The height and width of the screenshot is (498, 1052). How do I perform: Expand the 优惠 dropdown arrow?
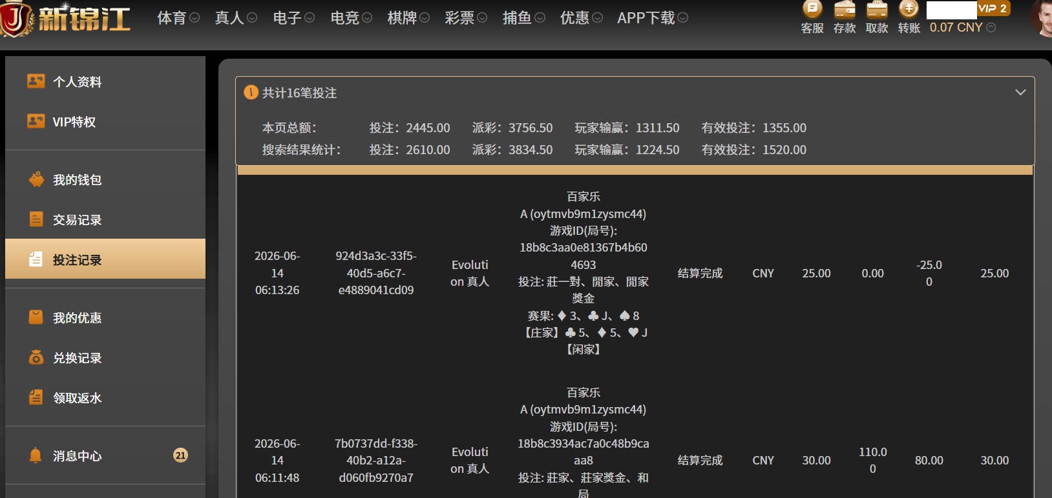[598, 18]
